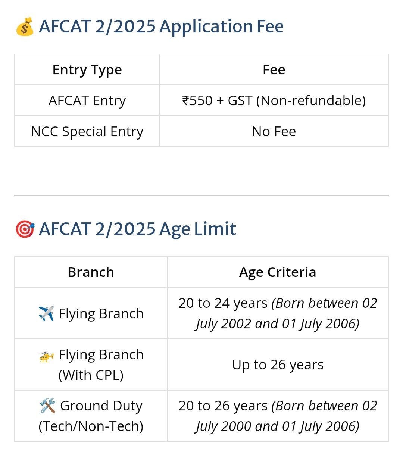
Task: Click the target dart emoji icon
Action: pyautogui.click(x=25, y=229)
